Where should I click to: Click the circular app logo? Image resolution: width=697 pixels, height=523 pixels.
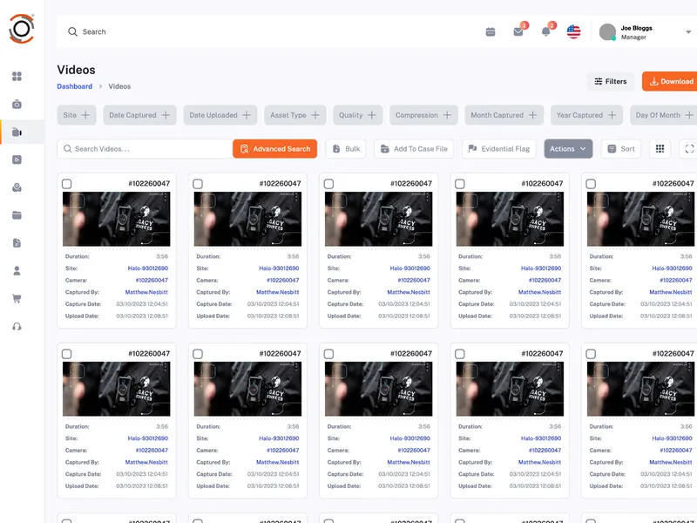21,29
